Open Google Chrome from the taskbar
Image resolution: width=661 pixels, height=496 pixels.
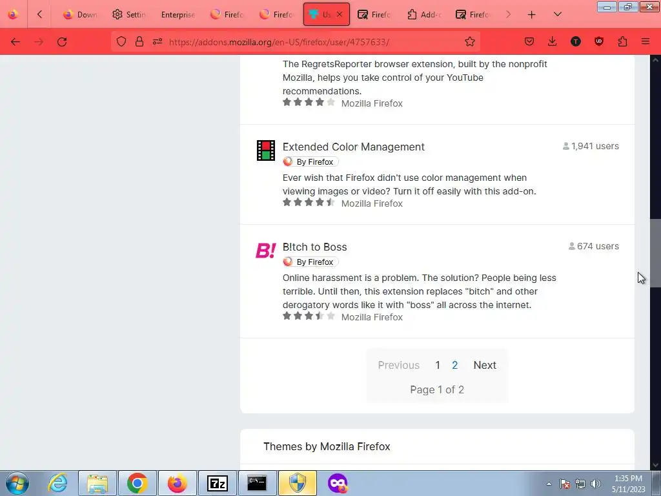[137, 483]
